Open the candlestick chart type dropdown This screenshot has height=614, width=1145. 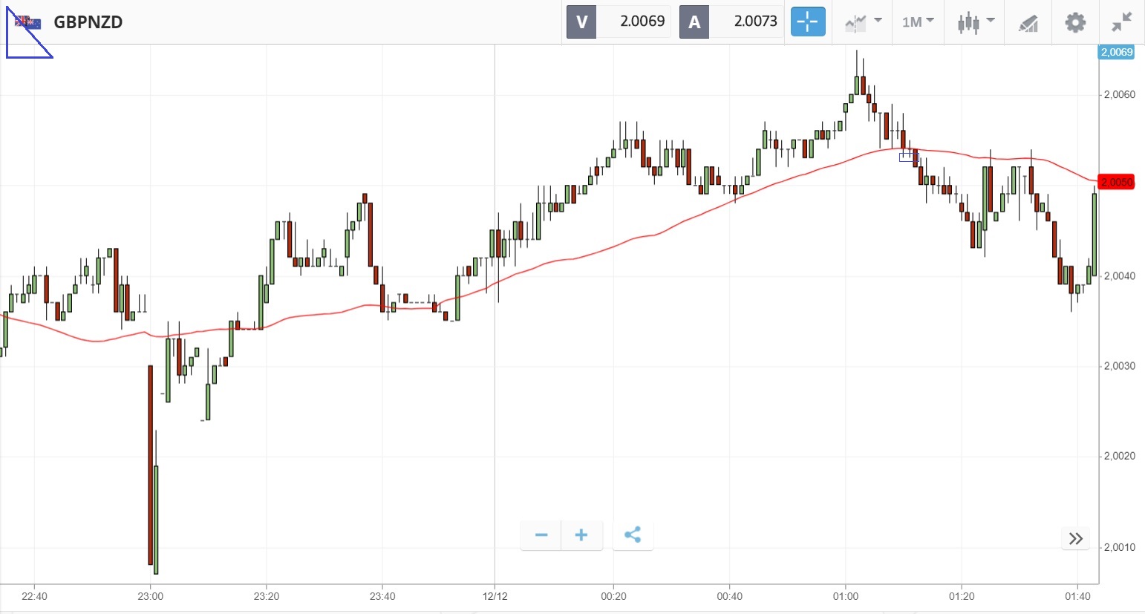[x=975, y=22]
